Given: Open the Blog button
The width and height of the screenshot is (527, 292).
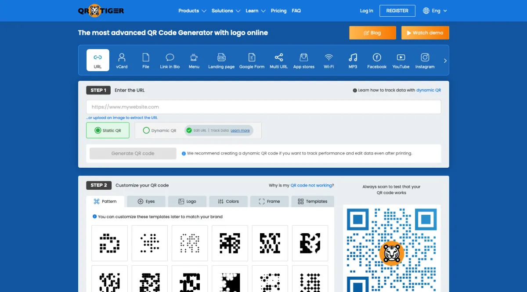Looking at the screenshot, I should point(372,33).
